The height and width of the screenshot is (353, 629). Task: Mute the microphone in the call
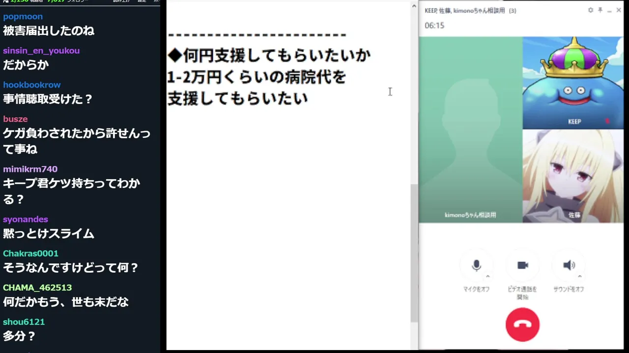476,265
